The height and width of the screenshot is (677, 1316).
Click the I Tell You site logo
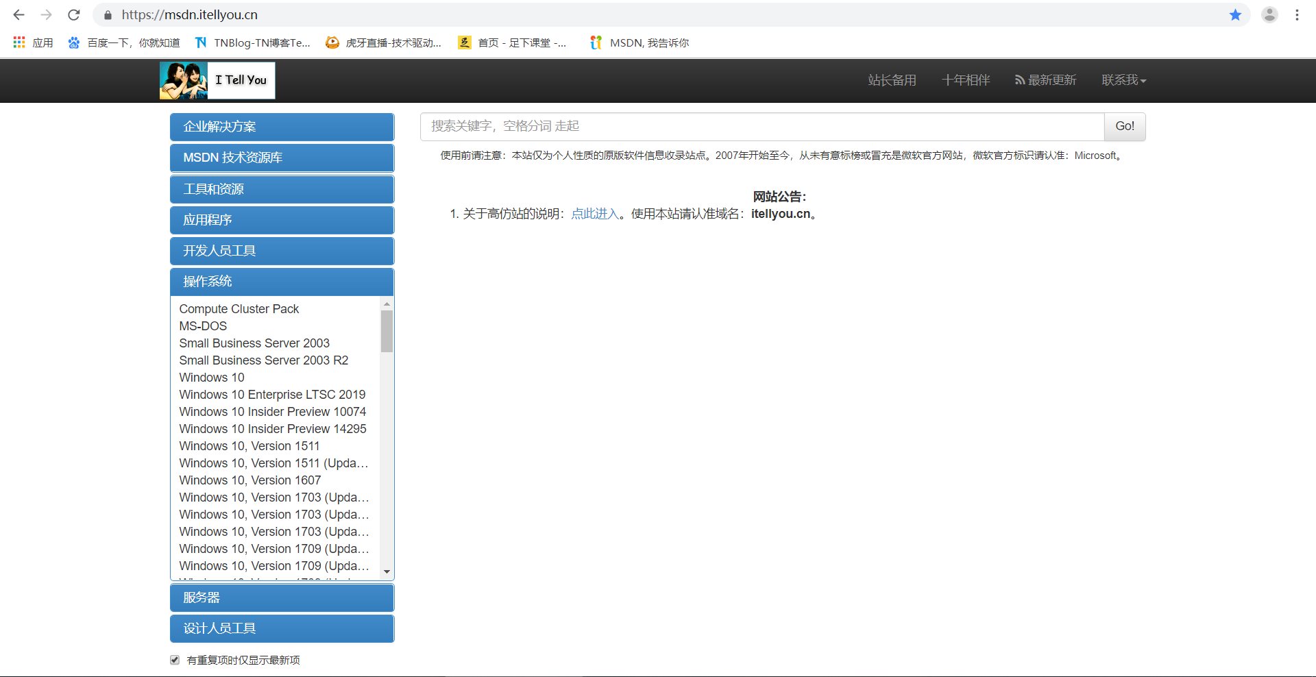coord(217,80)
